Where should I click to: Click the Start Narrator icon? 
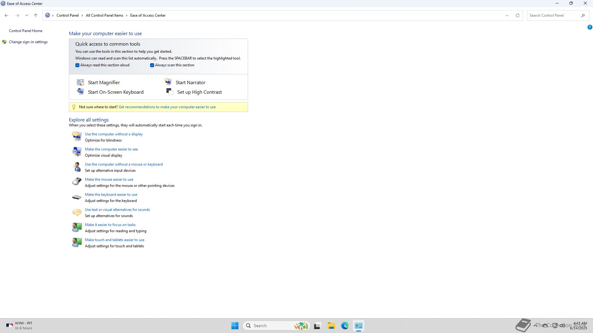click(x=168, y=82)
